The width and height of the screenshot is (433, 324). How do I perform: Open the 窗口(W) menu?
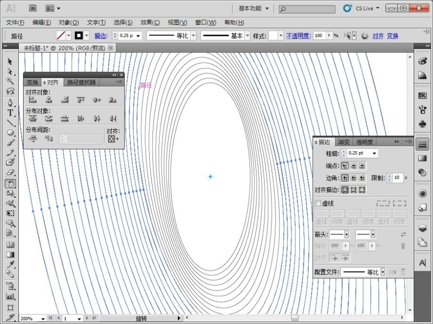pyautogui.click(x=205, y=22)
